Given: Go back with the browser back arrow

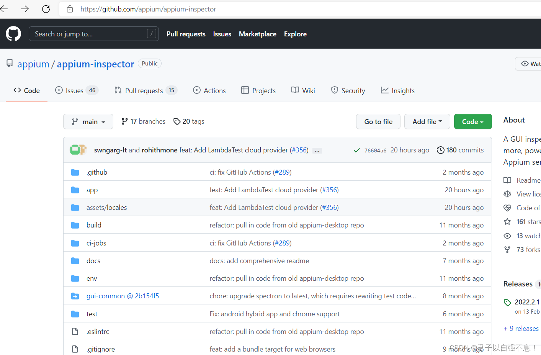Looking at the screenshot, I should [4, 9].
